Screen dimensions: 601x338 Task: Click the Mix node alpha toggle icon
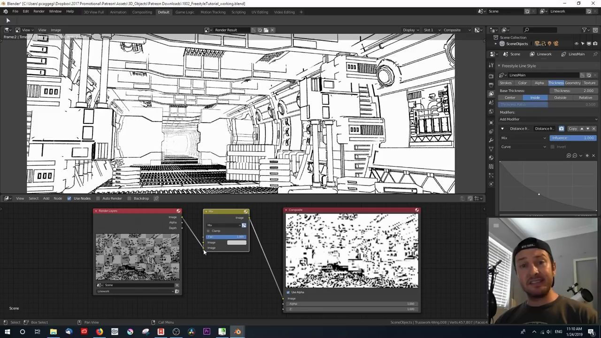click(x=244, y=225)
